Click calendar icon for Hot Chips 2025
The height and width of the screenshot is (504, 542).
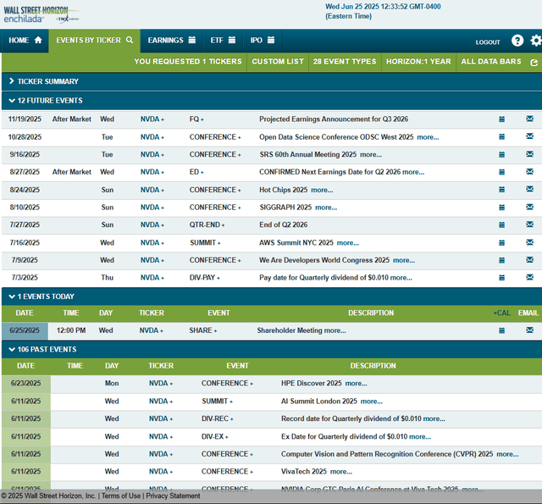tap(501, 190)
